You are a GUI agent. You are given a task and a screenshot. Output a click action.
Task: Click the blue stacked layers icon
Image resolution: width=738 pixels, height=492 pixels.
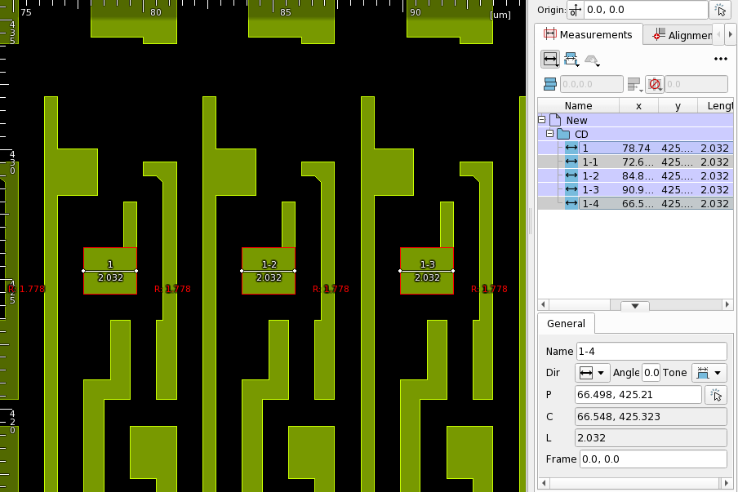[x=549, y=84]
